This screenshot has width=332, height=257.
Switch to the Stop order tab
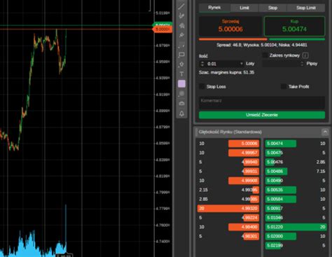[x=272, y=8]
